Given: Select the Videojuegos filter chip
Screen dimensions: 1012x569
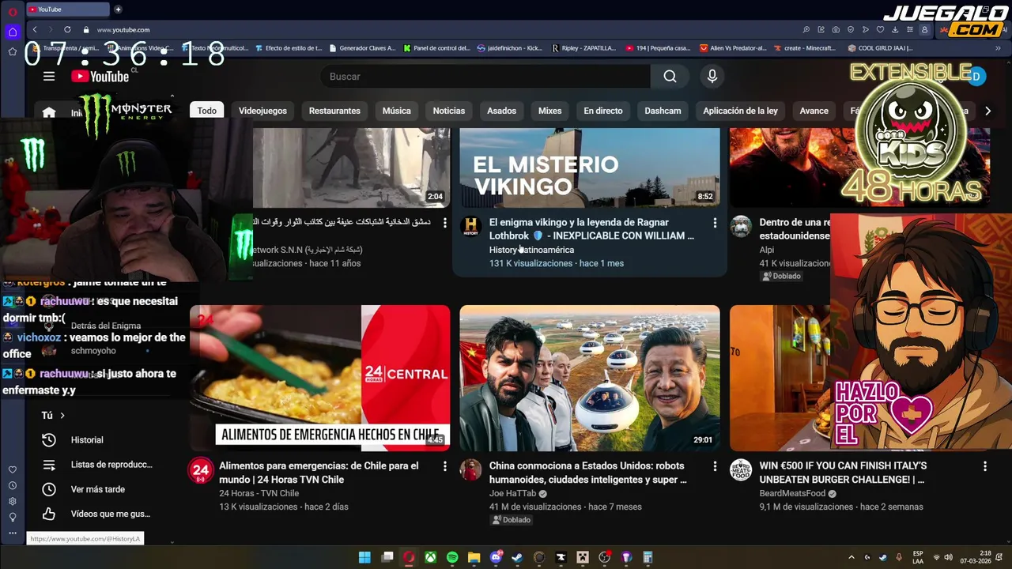Looking at the screenshot, I should (262, 111).
